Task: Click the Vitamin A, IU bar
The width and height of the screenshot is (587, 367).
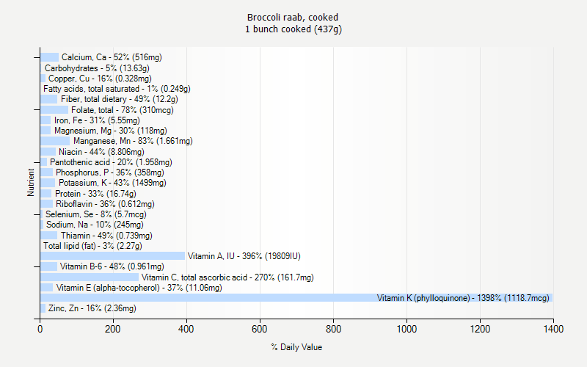Action: coord(113,255)
